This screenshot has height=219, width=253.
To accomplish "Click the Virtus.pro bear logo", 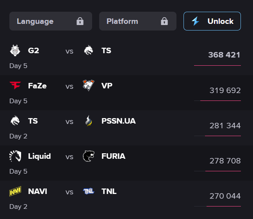I will coord(89,85).
